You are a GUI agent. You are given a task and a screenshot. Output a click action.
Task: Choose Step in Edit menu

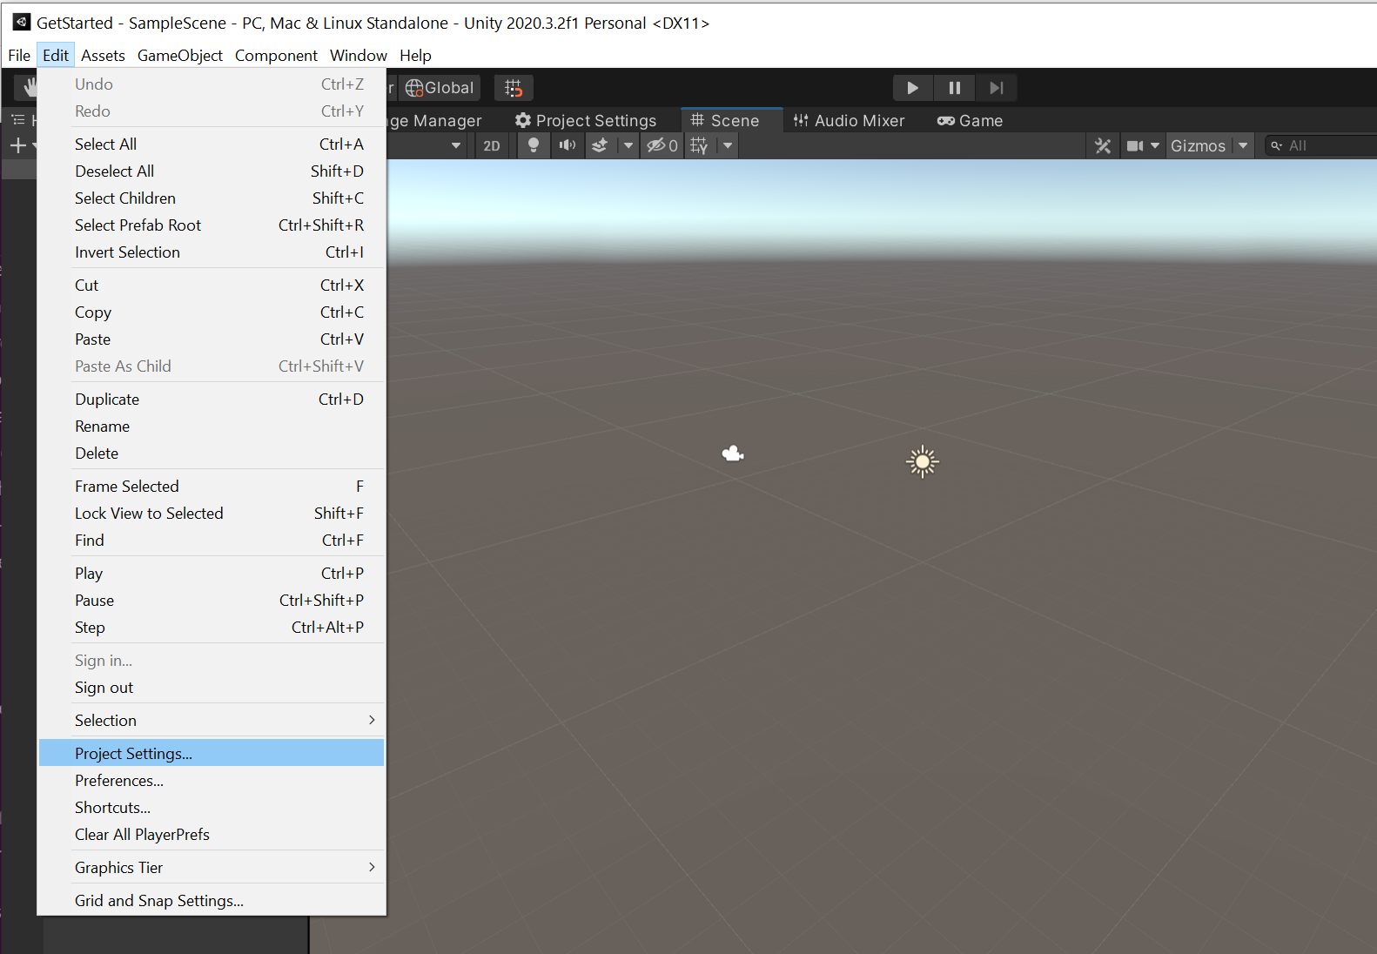tap(212, 628)
